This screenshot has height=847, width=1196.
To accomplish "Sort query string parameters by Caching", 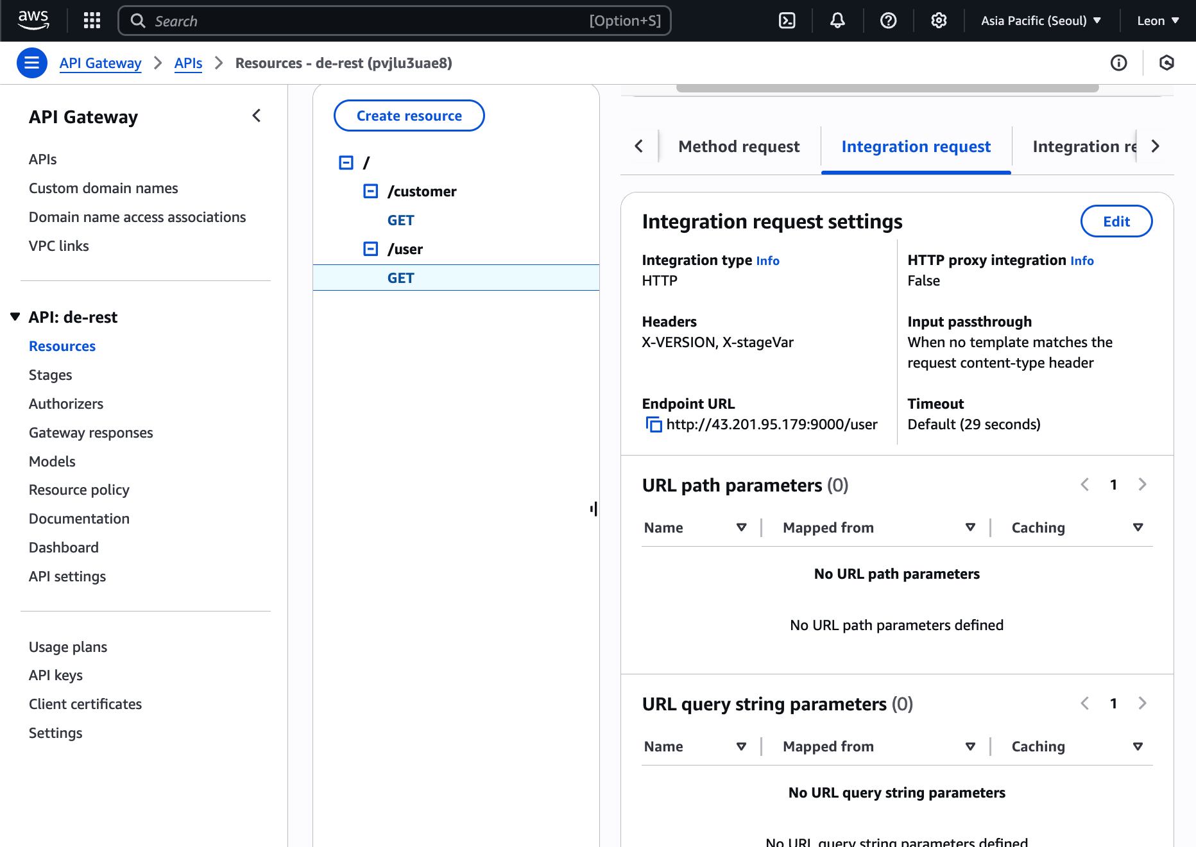I will [x=1138, y=746].
